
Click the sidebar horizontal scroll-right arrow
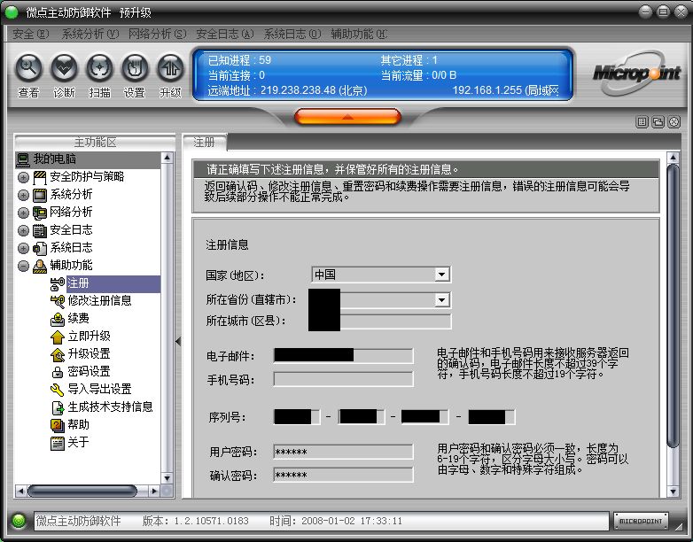pyautogui.click(x=153, y=491)
